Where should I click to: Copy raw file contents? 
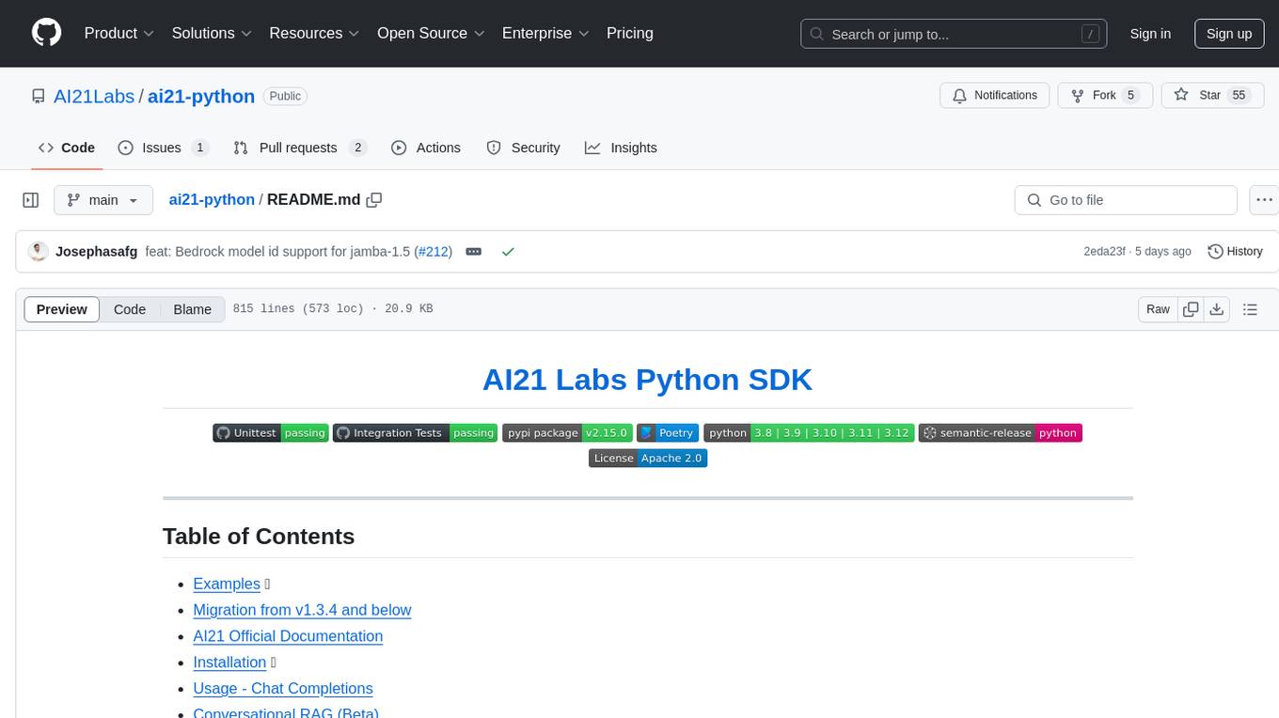click(x=1191, y=309)
